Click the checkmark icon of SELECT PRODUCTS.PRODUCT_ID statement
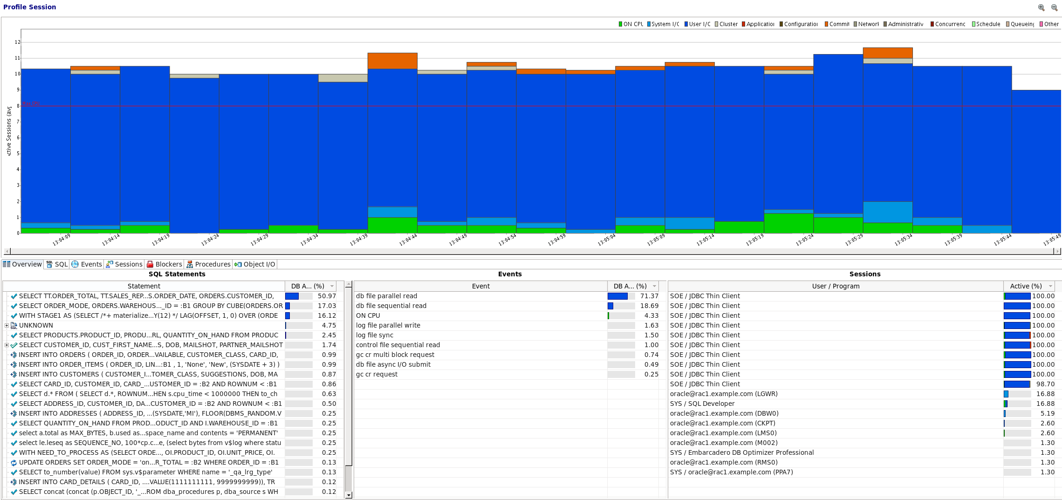The image size is (1062, 500). pyautogui.click(x=14, y=336)
